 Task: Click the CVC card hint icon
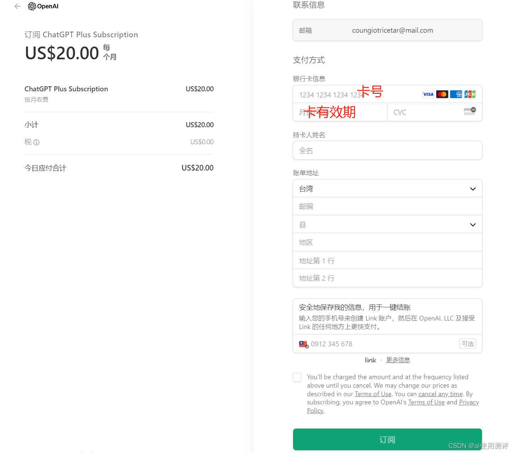[470, 111]
